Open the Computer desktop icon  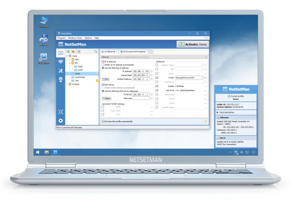click(44, 22)
